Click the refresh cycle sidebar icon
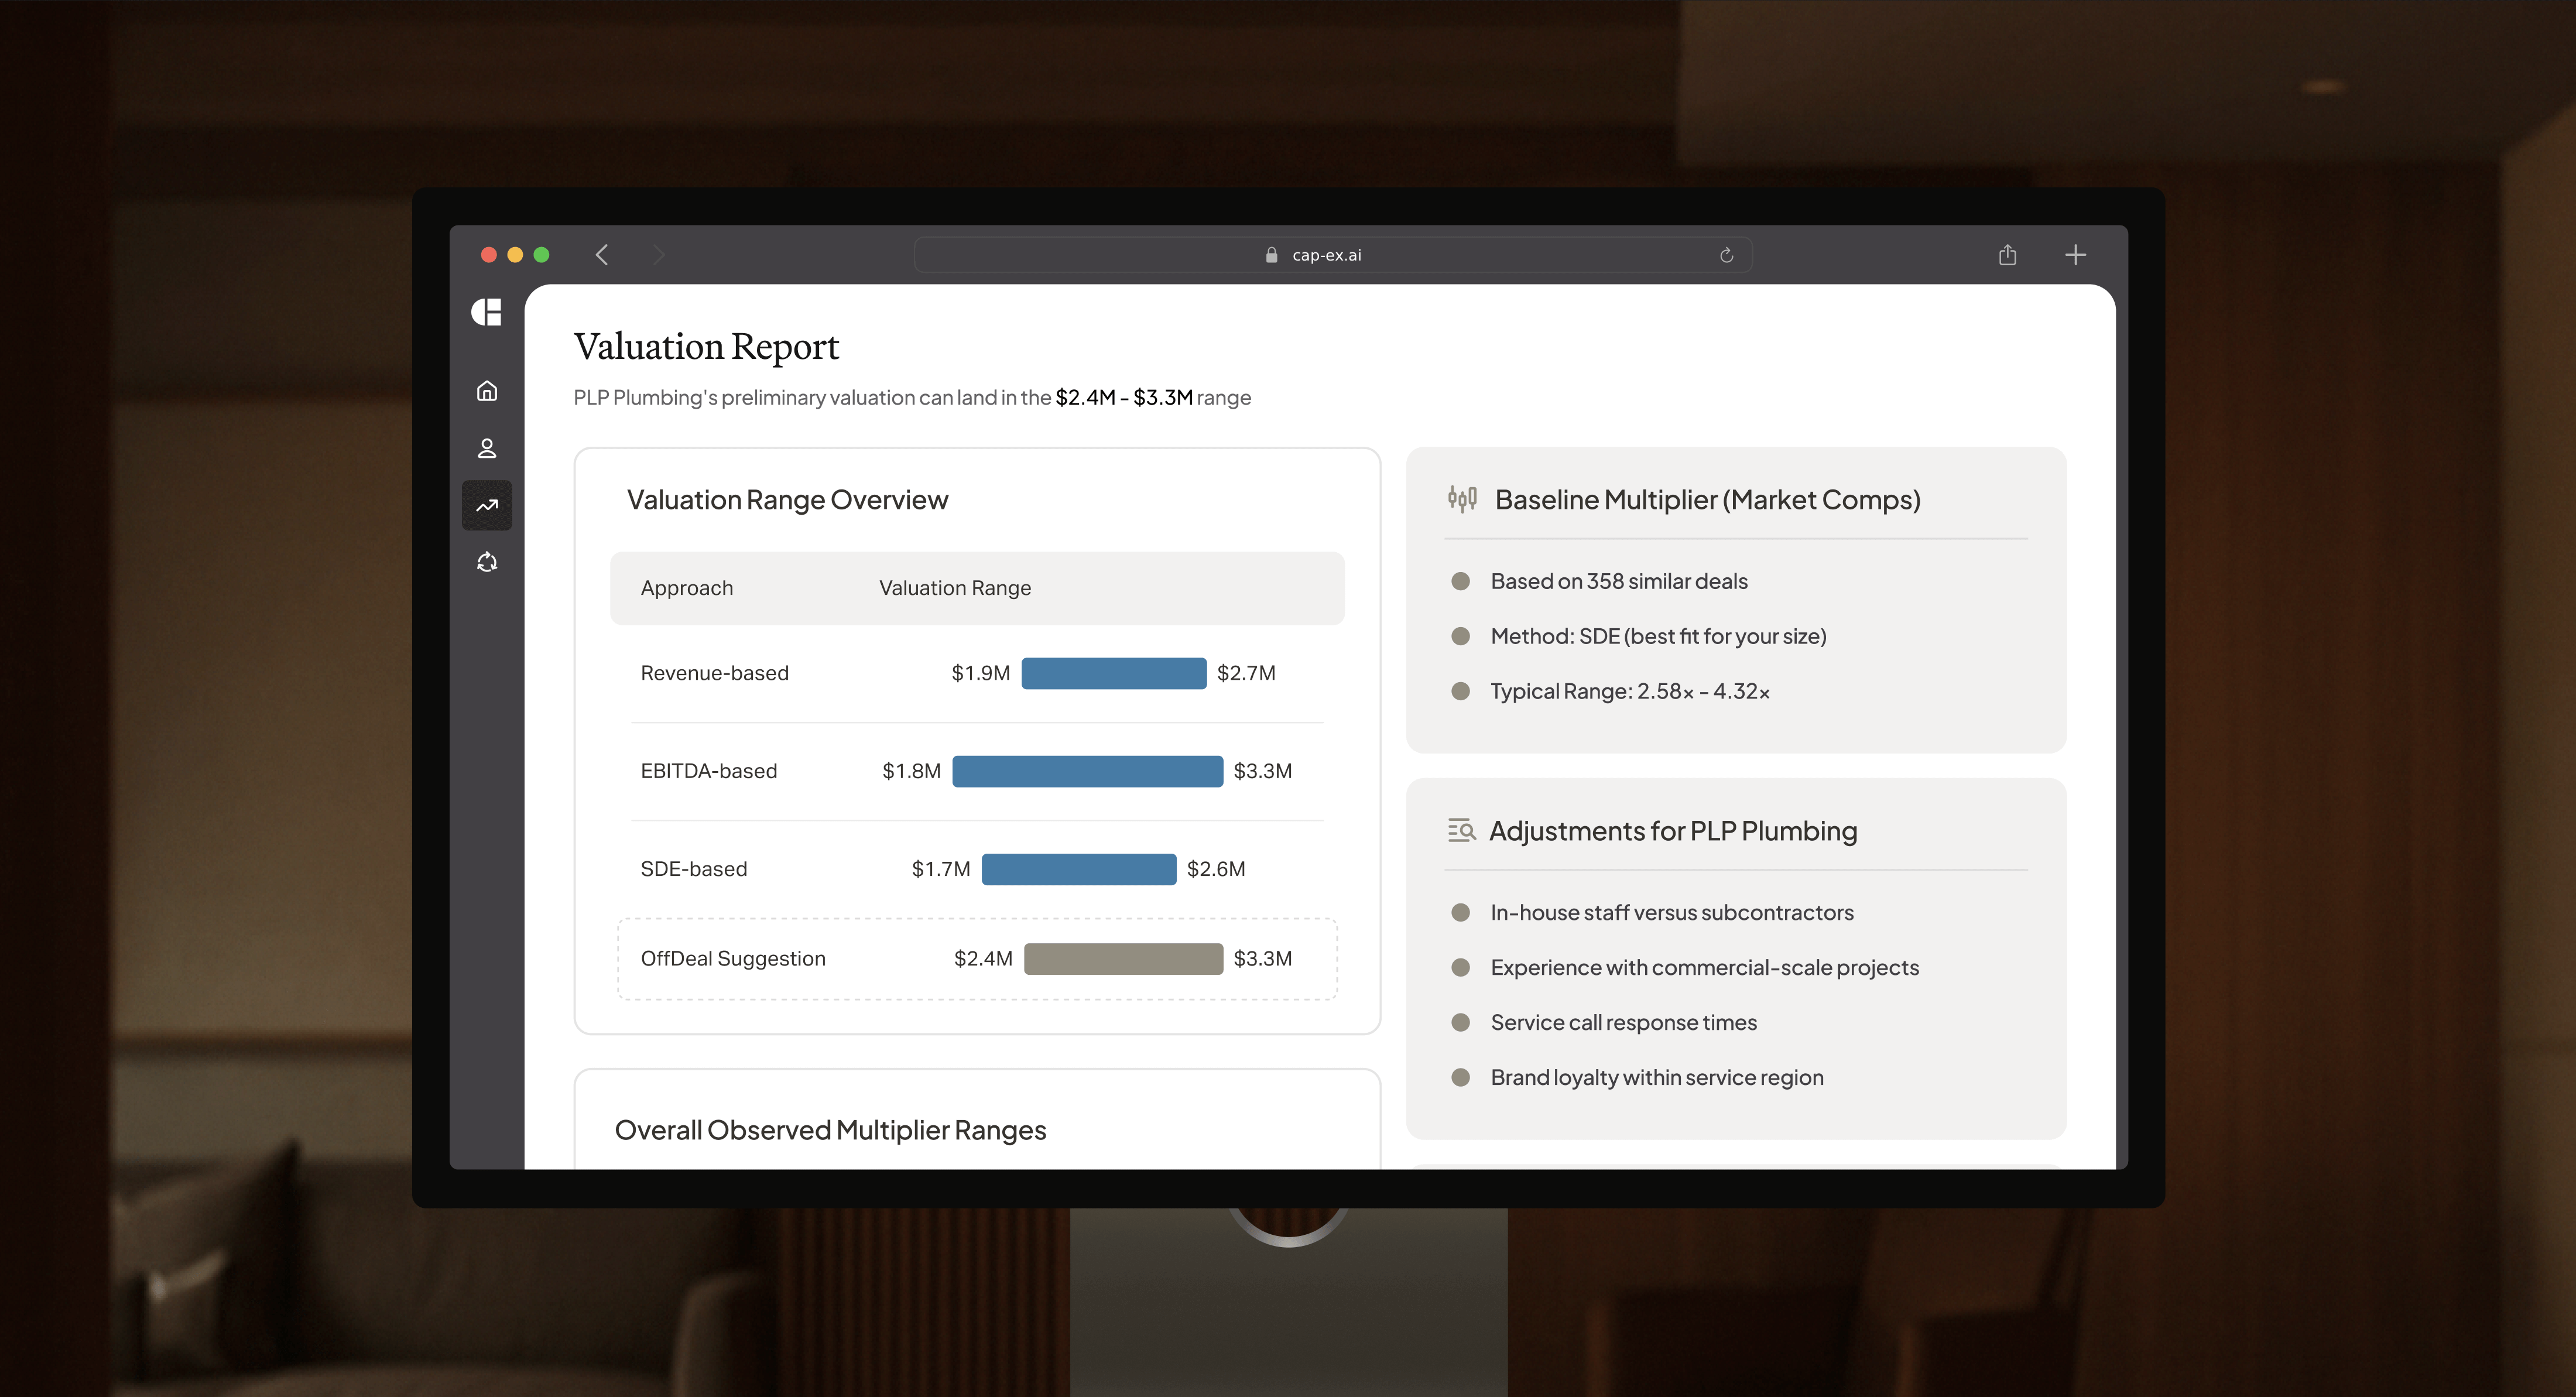This screenshot has width=2576, height=1397. click(x=487, y=562)
